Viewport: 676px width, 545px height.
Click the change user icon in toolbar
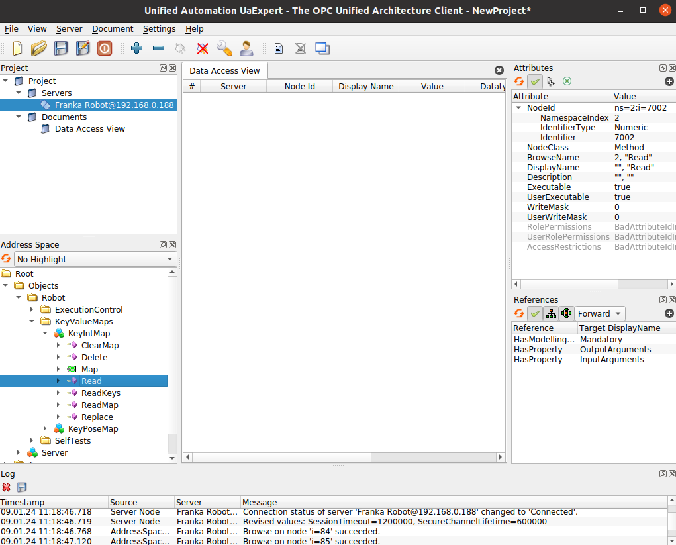tap(246, 48)
